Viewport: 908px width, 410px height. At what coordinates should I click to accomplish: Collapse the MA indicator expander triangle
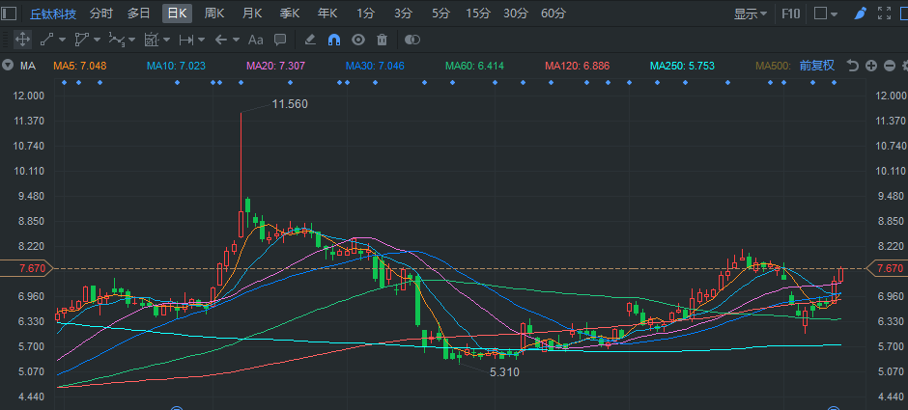[x=8, y=66]
